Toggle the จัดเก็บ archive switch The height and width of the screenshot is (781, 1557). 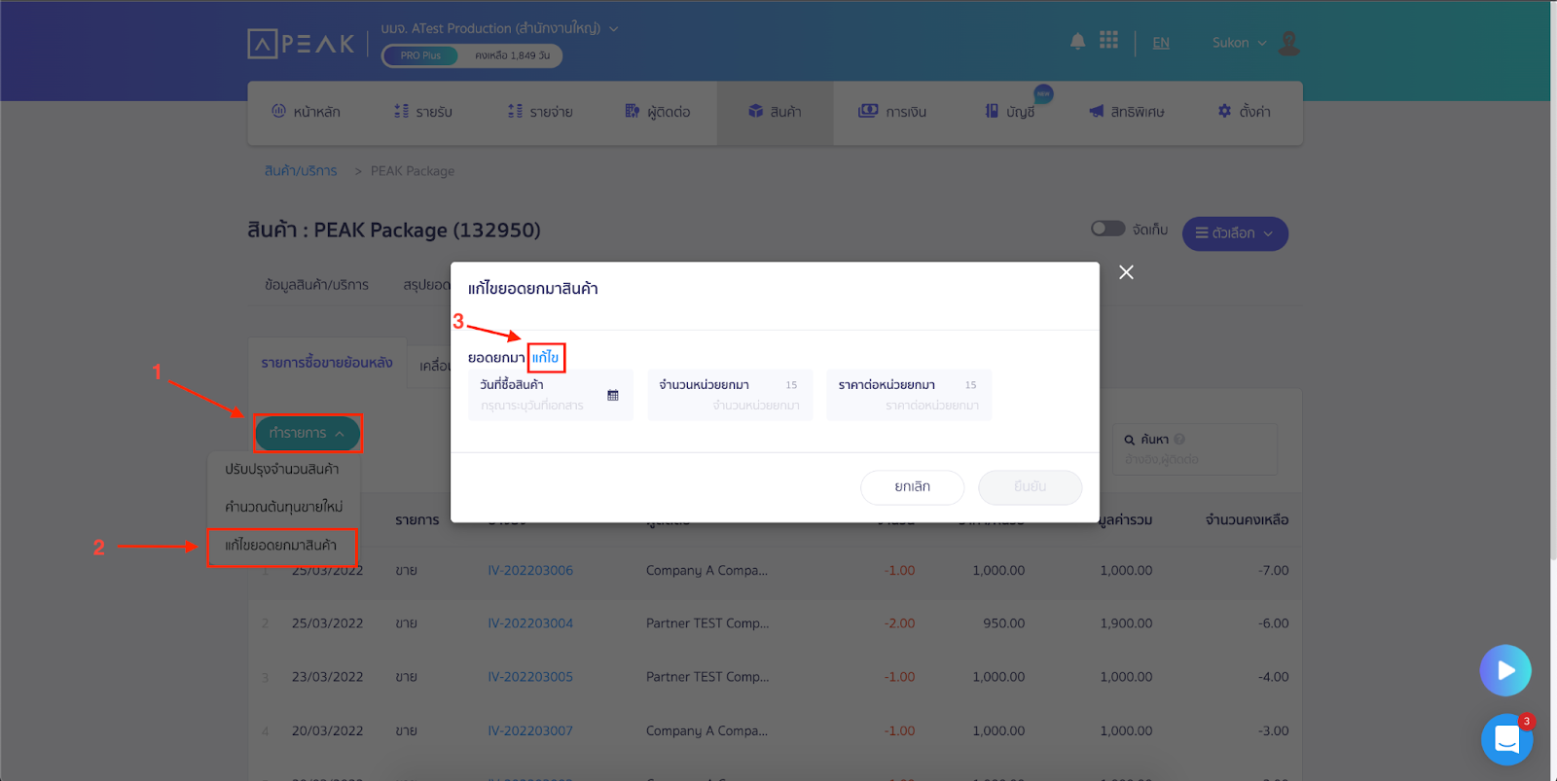[x=1107, y=229]
